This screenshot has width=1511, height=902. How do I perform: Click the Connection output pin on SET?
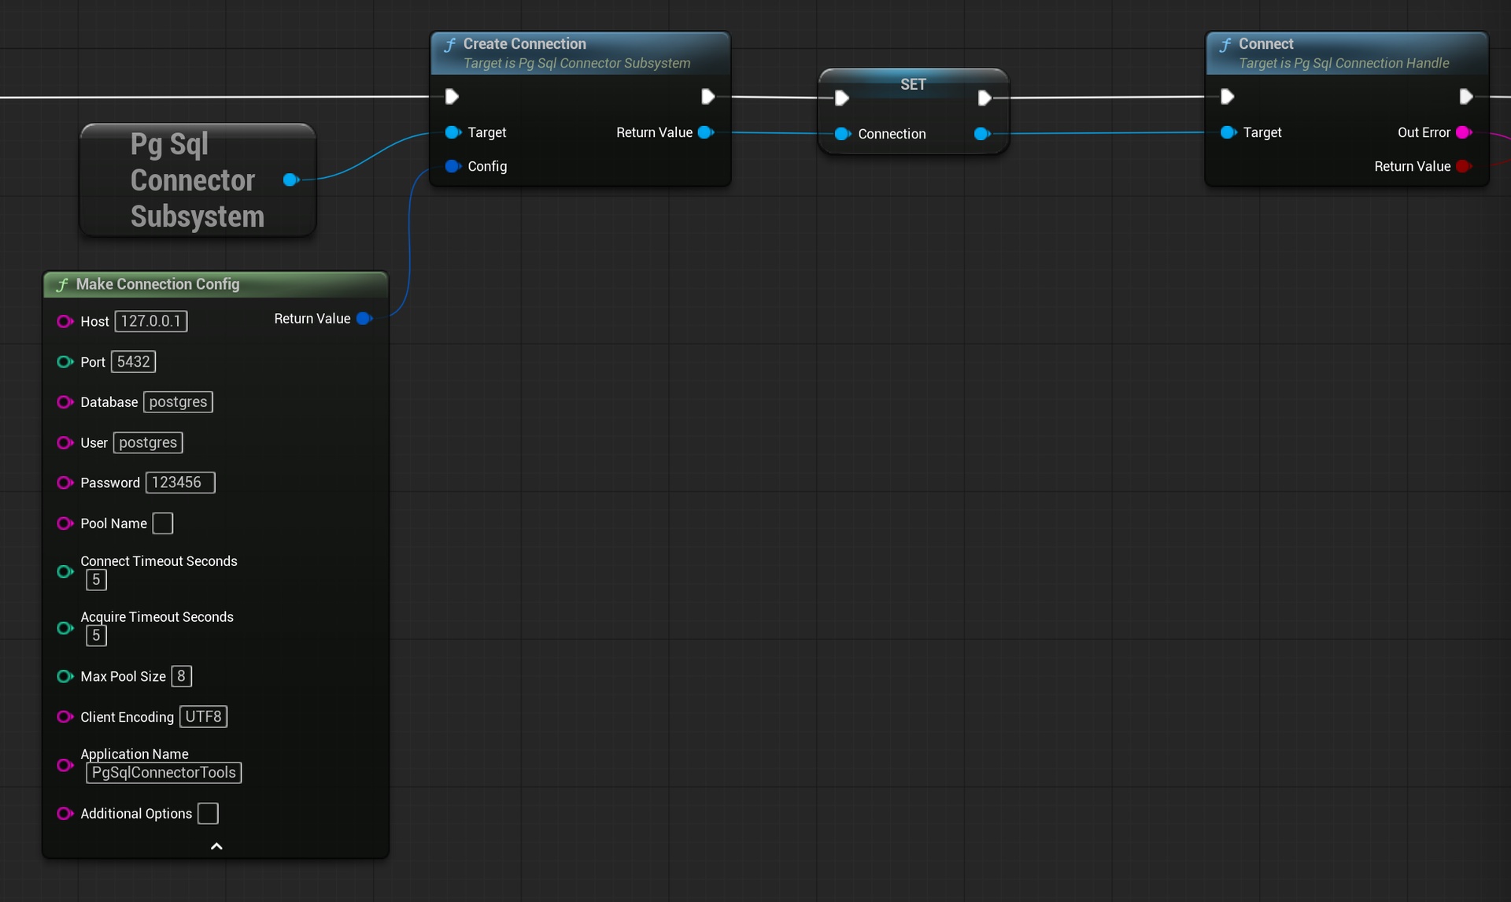tap(981, 134)
